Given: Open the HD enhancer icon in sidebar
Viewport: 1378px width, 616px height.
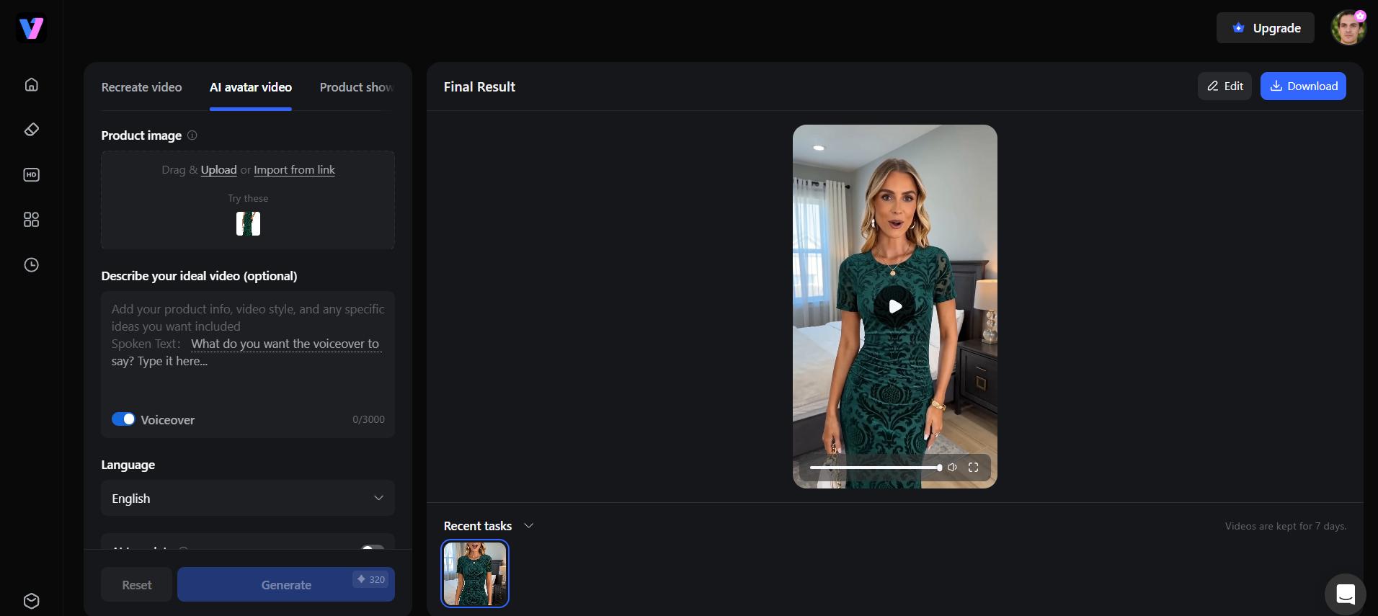Looking at the screenshot, I should tap(31, 175).
